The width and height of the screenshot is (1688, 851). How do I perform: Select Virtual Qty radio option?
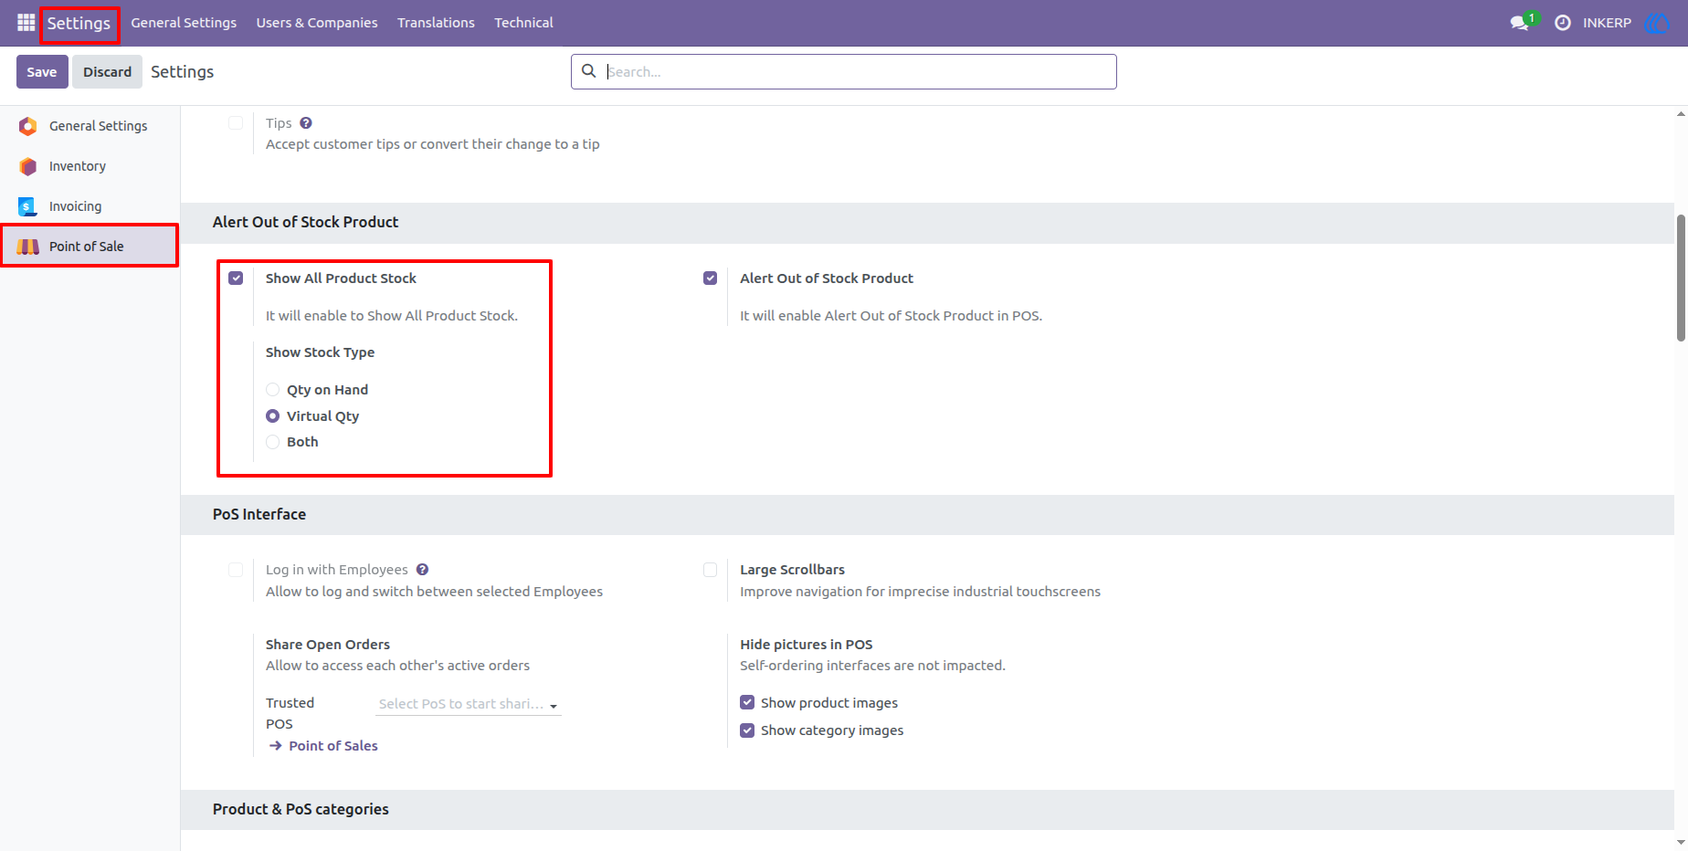[272, 416]
